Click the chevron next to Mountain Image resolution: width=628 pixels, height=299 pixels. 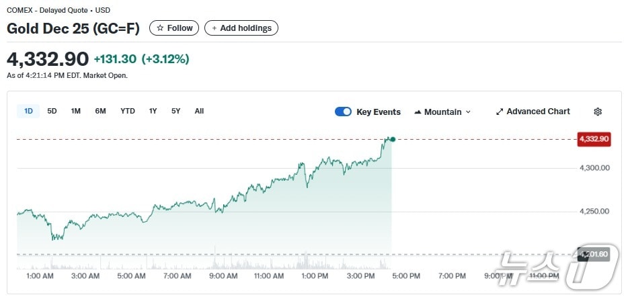[x=469, y=112]
